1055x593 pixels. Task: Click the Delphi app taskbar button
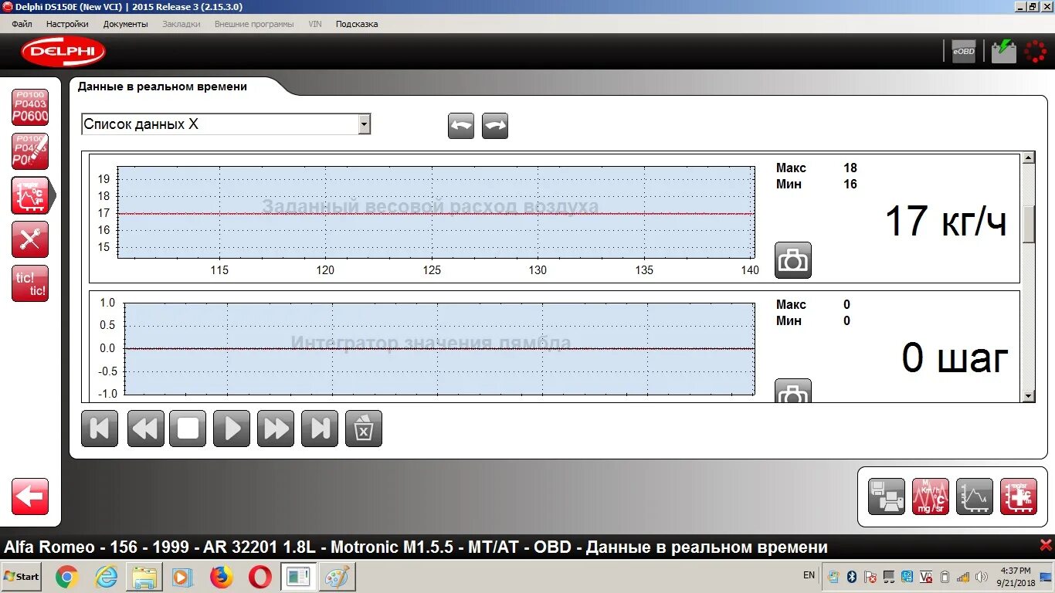[x=297, y=577]
